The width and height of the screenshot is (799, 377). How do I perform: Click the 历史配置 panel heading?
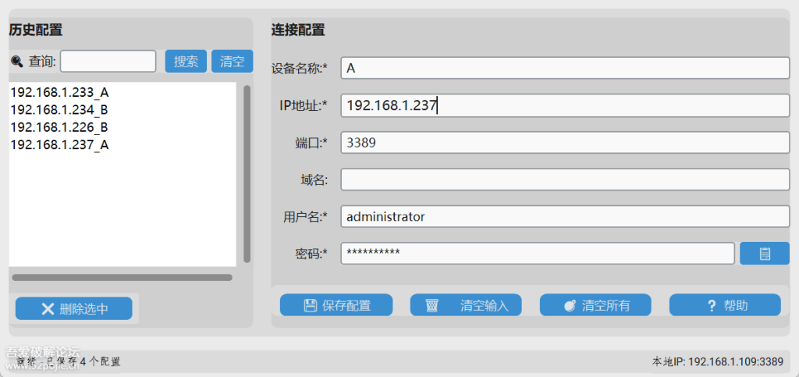point(36,30)
